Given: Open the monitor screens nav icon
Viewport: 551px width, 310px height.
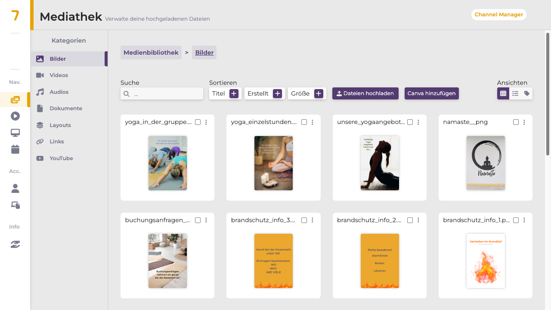Looking at the screenshot, I should point(15,133).
